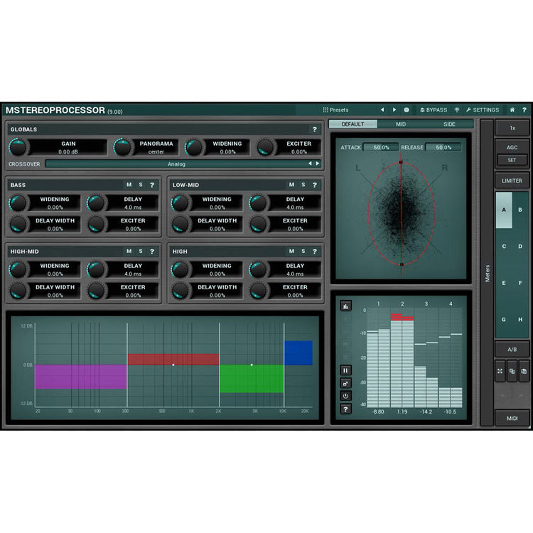
Task: Switch to the MID tab
Action: point(401,124)
